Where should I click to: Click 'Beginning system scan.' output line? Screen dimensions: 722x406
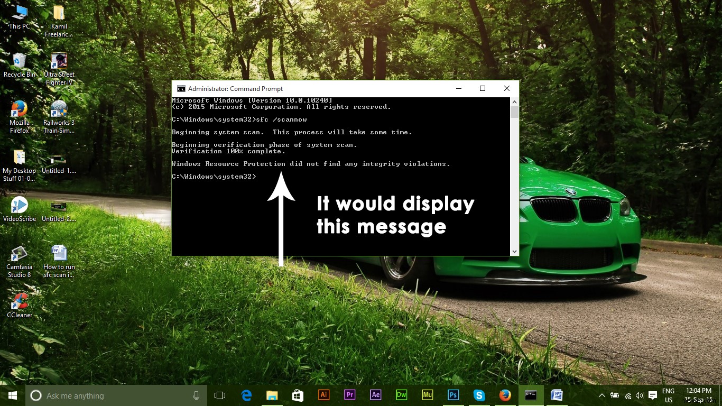292,132
